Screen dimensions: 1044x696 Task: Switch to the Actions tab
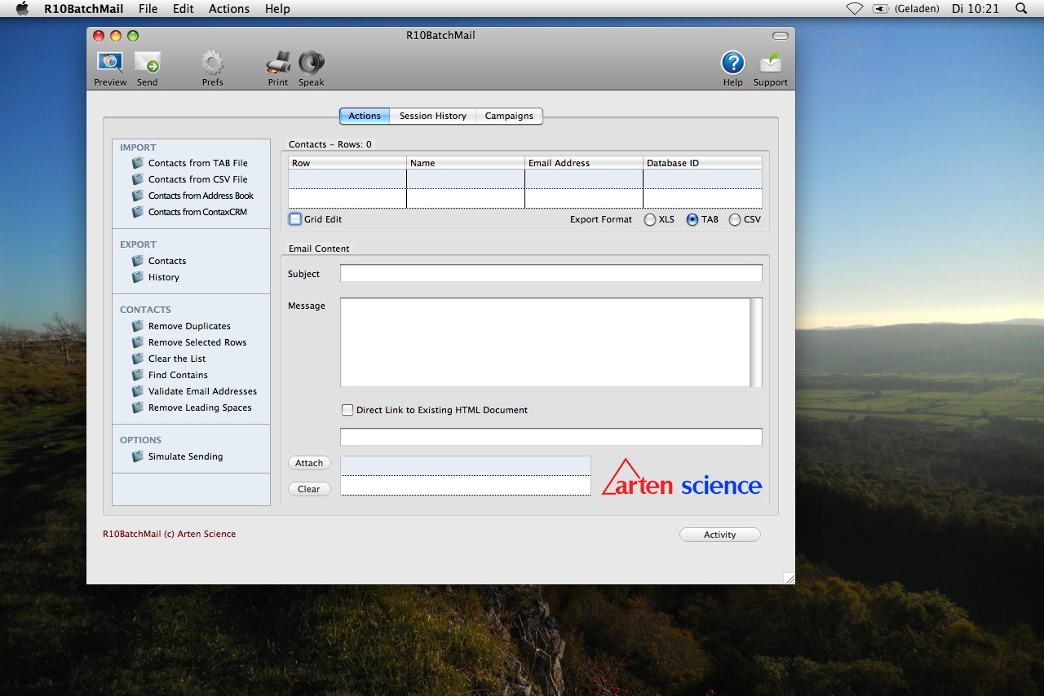pyautogui.click(x=365, y=116)
